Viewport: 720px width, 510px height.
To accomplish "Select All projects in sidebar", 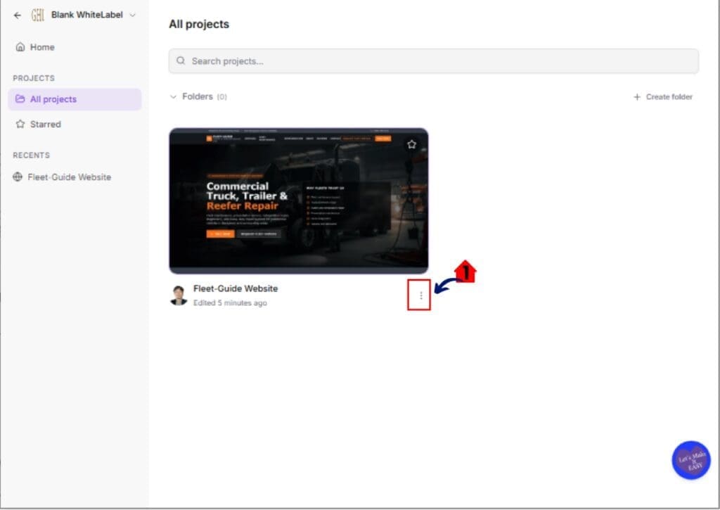I will [x=75, y=99].
